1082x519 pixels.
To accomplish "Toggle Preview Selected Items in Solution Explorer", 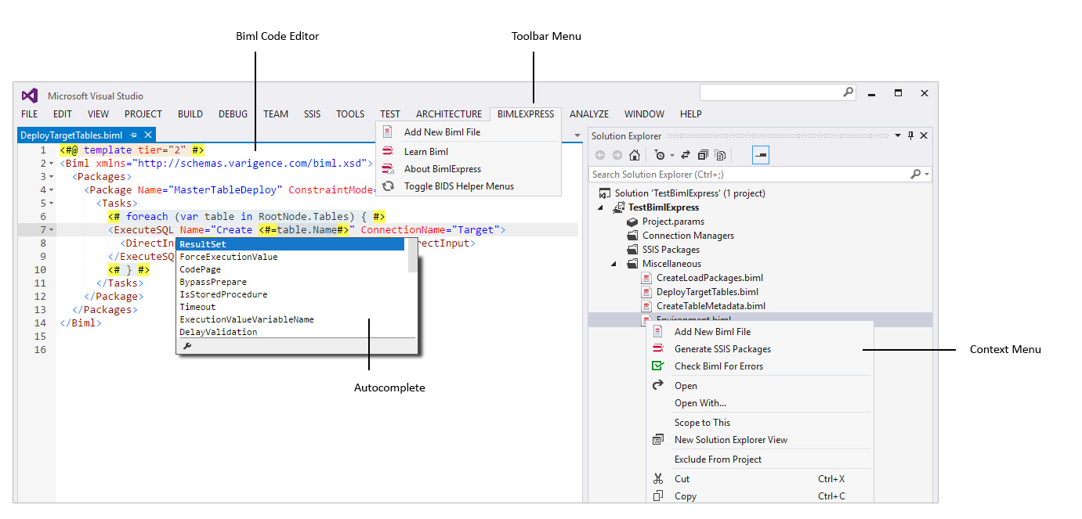I will pos(720,154).
